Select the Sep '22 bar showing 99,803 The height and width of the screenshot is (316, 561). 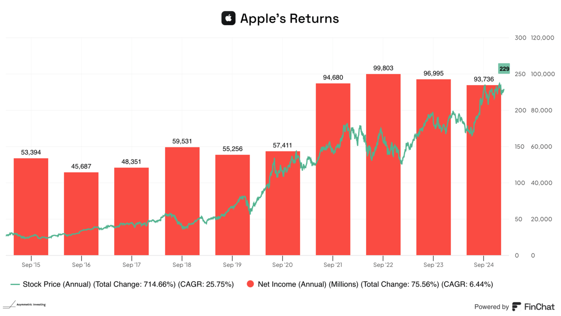(383, 165)
